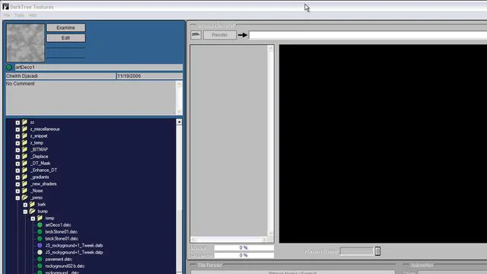Open the File menu
Image resolution: width=487 pixels, height=274 pixels.
pyautogui.click(x=7, y=15)
